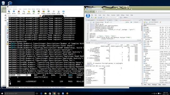This screenshot has height=95, width=170.
Task: Click the Go to file/function field
Action: pos(112,17)
